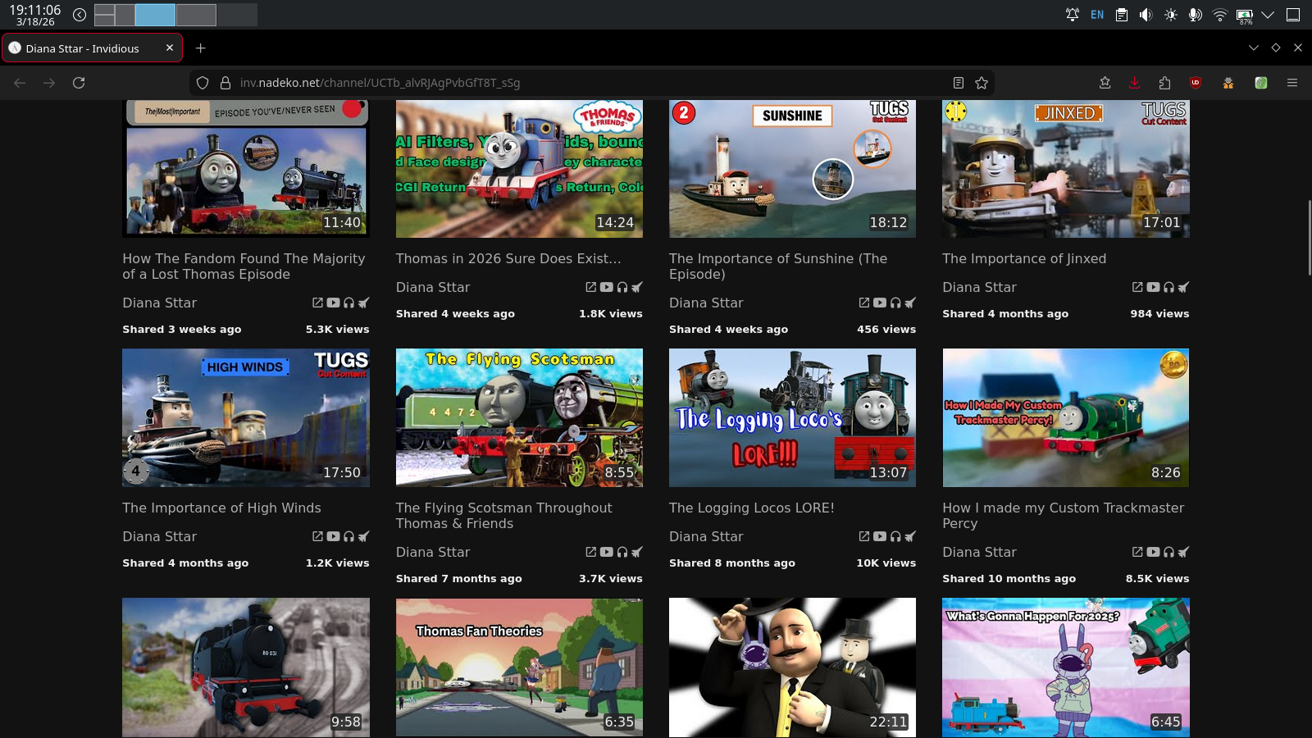This screenshot has height=738, width=1312.
Task: Close the Diana Sttar - Invidious tab
Action: [170, 48]
